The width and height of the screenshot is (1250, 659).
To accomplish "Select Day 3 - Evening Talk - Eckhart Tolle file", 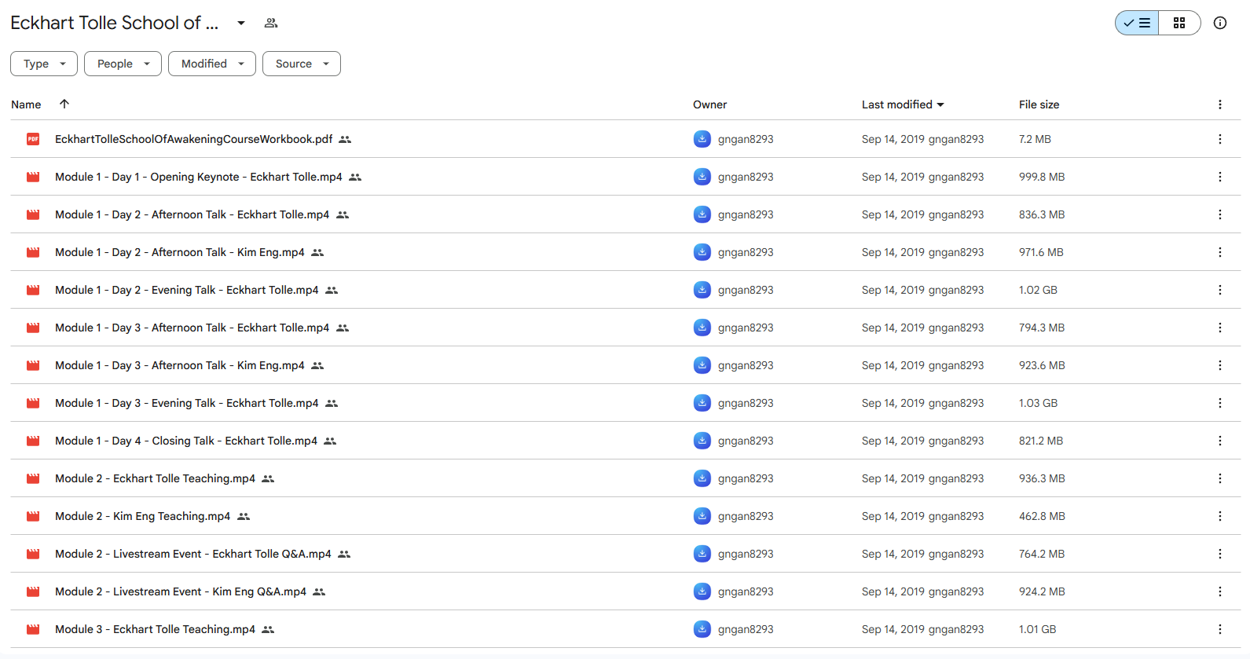I will tap(187, 403).
